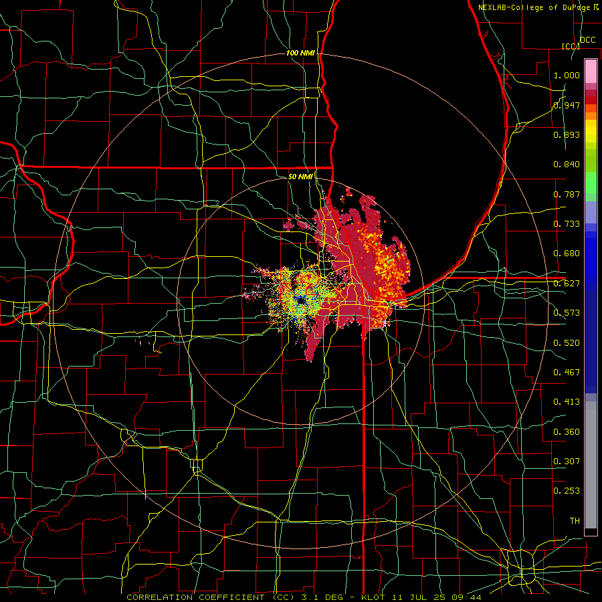Viewport: 602px width, 602px height.
Task: Select the 0.360 scale value
Action: click(567, 432)
